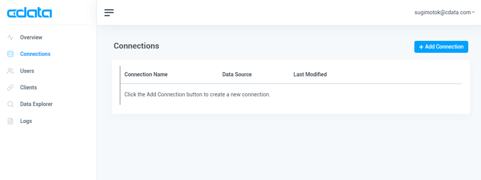View the Logs page
The image size is (481, 180).
point(26,121)
